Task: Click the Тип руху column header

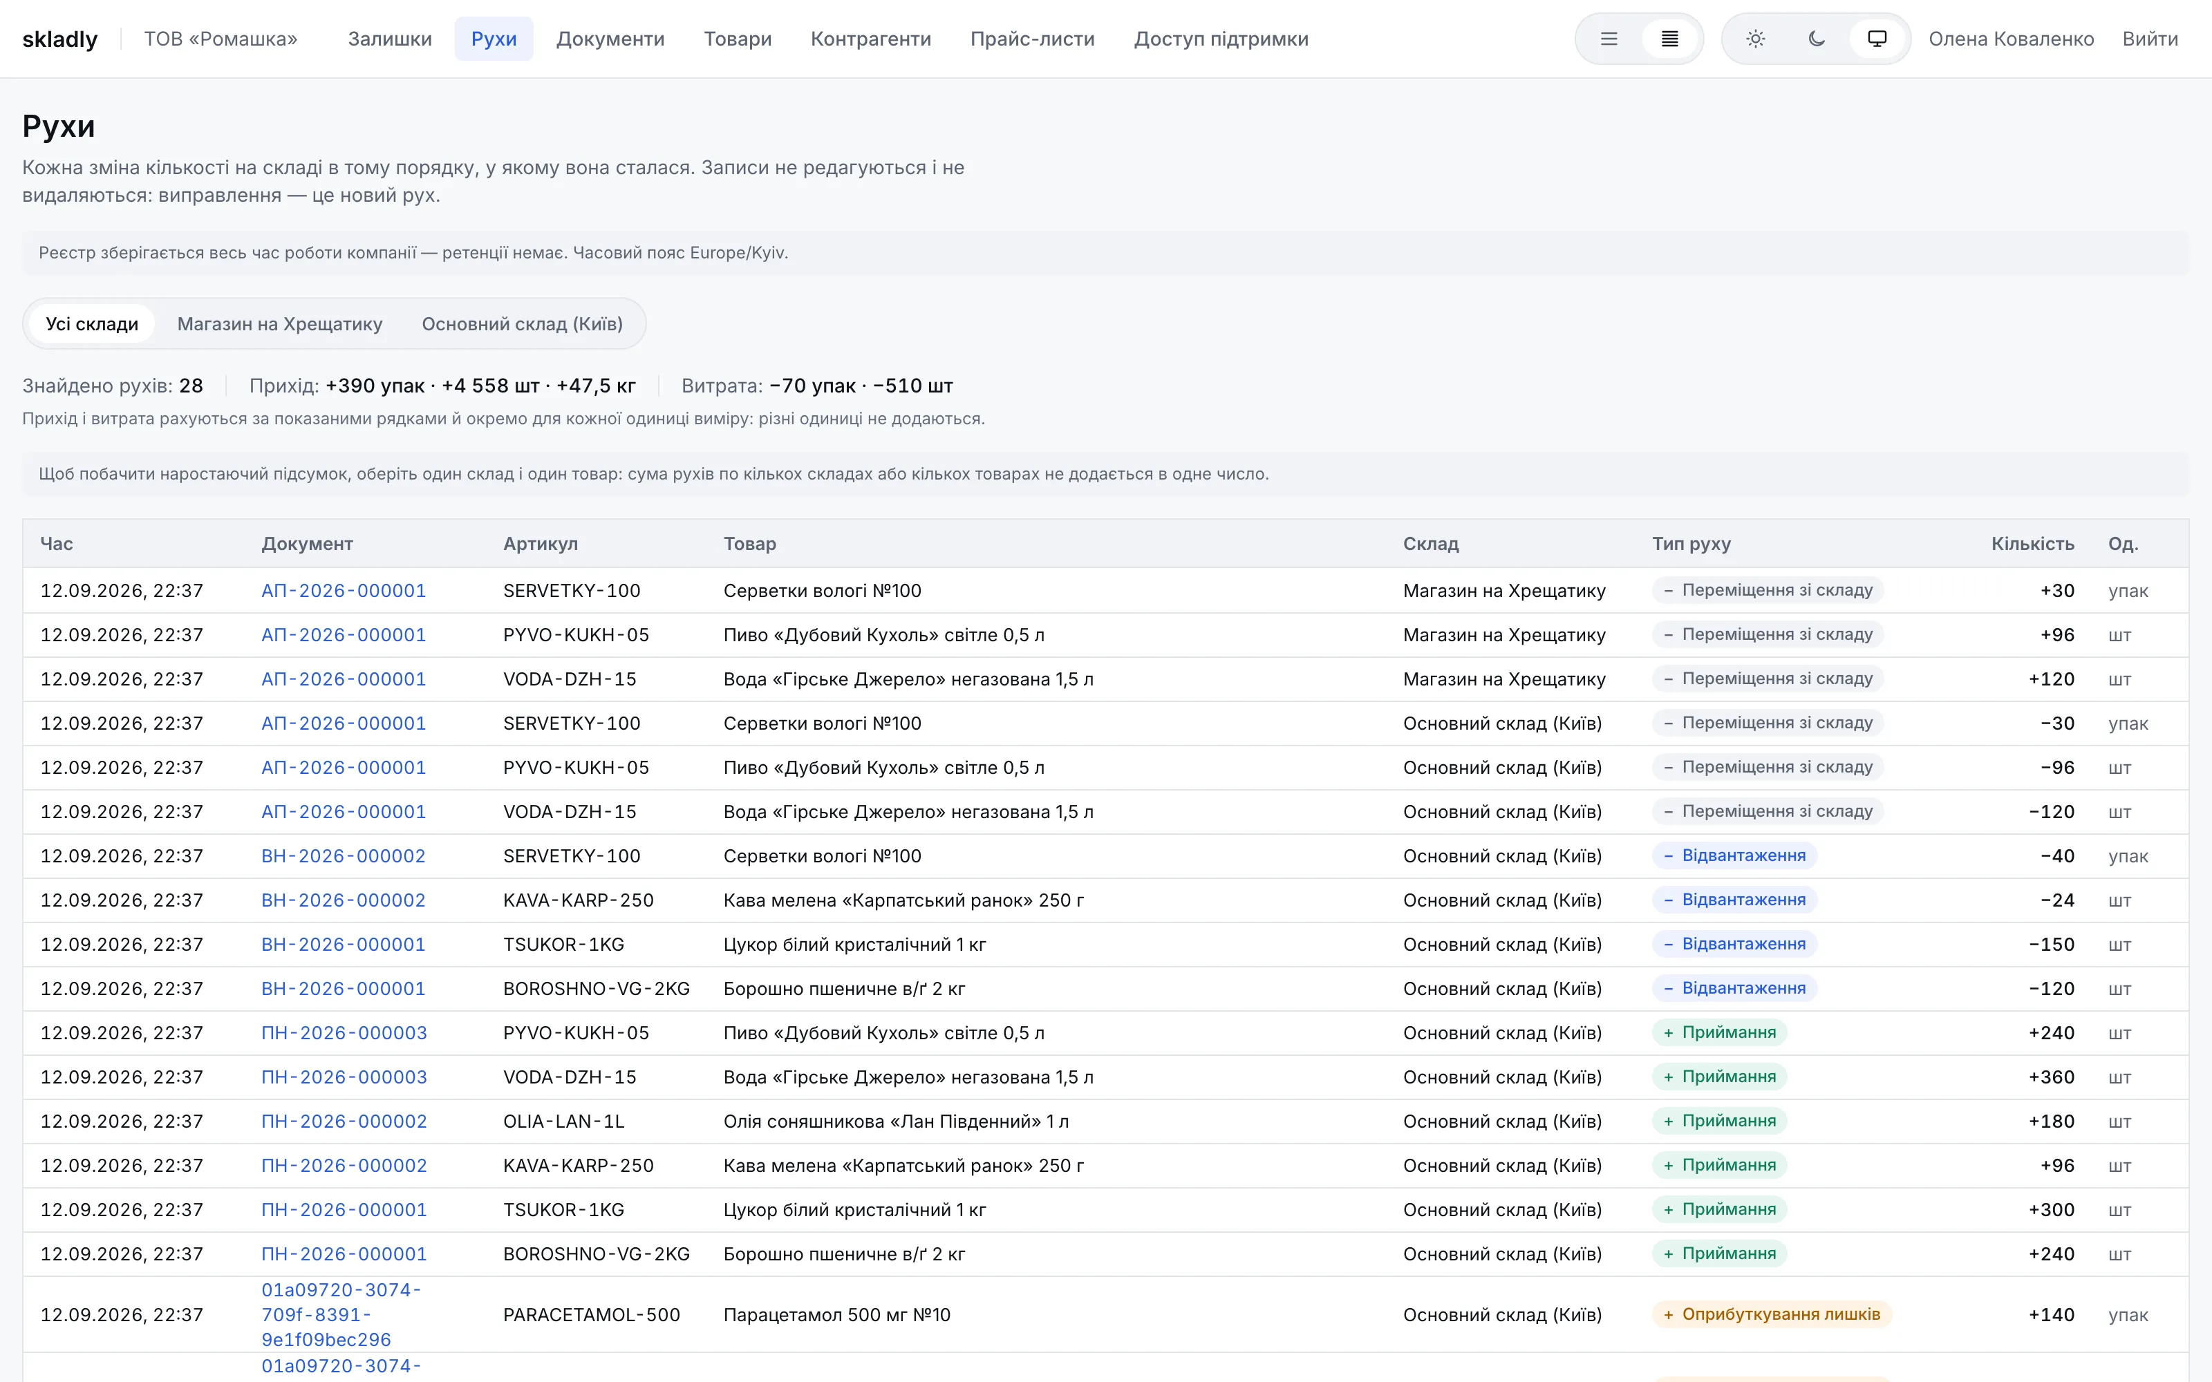Action: pos(1691,544)
